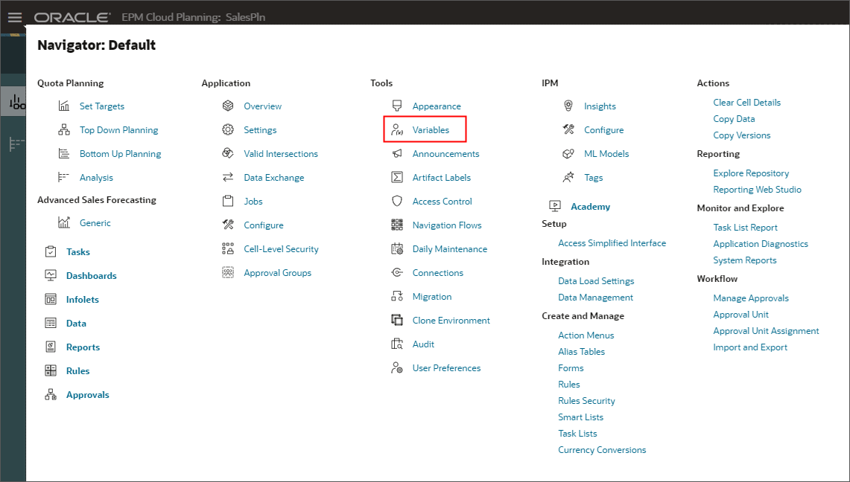Screen dimensions: 850x482
Task: Click the Clone Environment icon
Action: pos(397,320)
